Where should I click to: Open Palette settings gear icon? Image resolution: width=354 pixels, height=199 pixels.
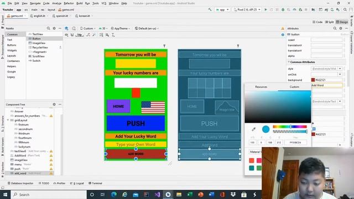[x=54, y=28]
